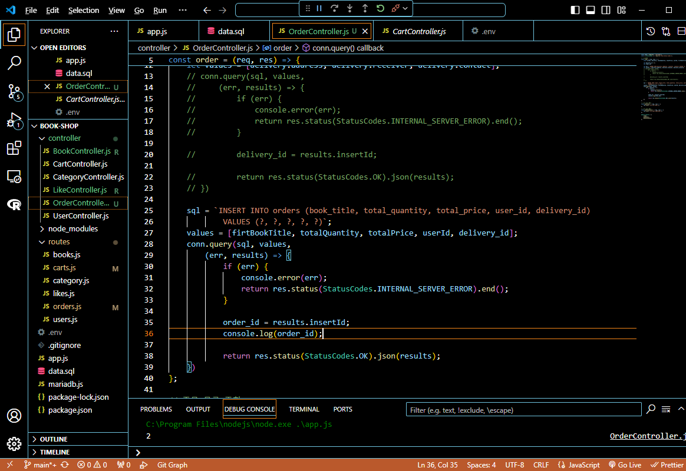
Task: Click the OrderController.js source link in console
Action: coord(648,436)
